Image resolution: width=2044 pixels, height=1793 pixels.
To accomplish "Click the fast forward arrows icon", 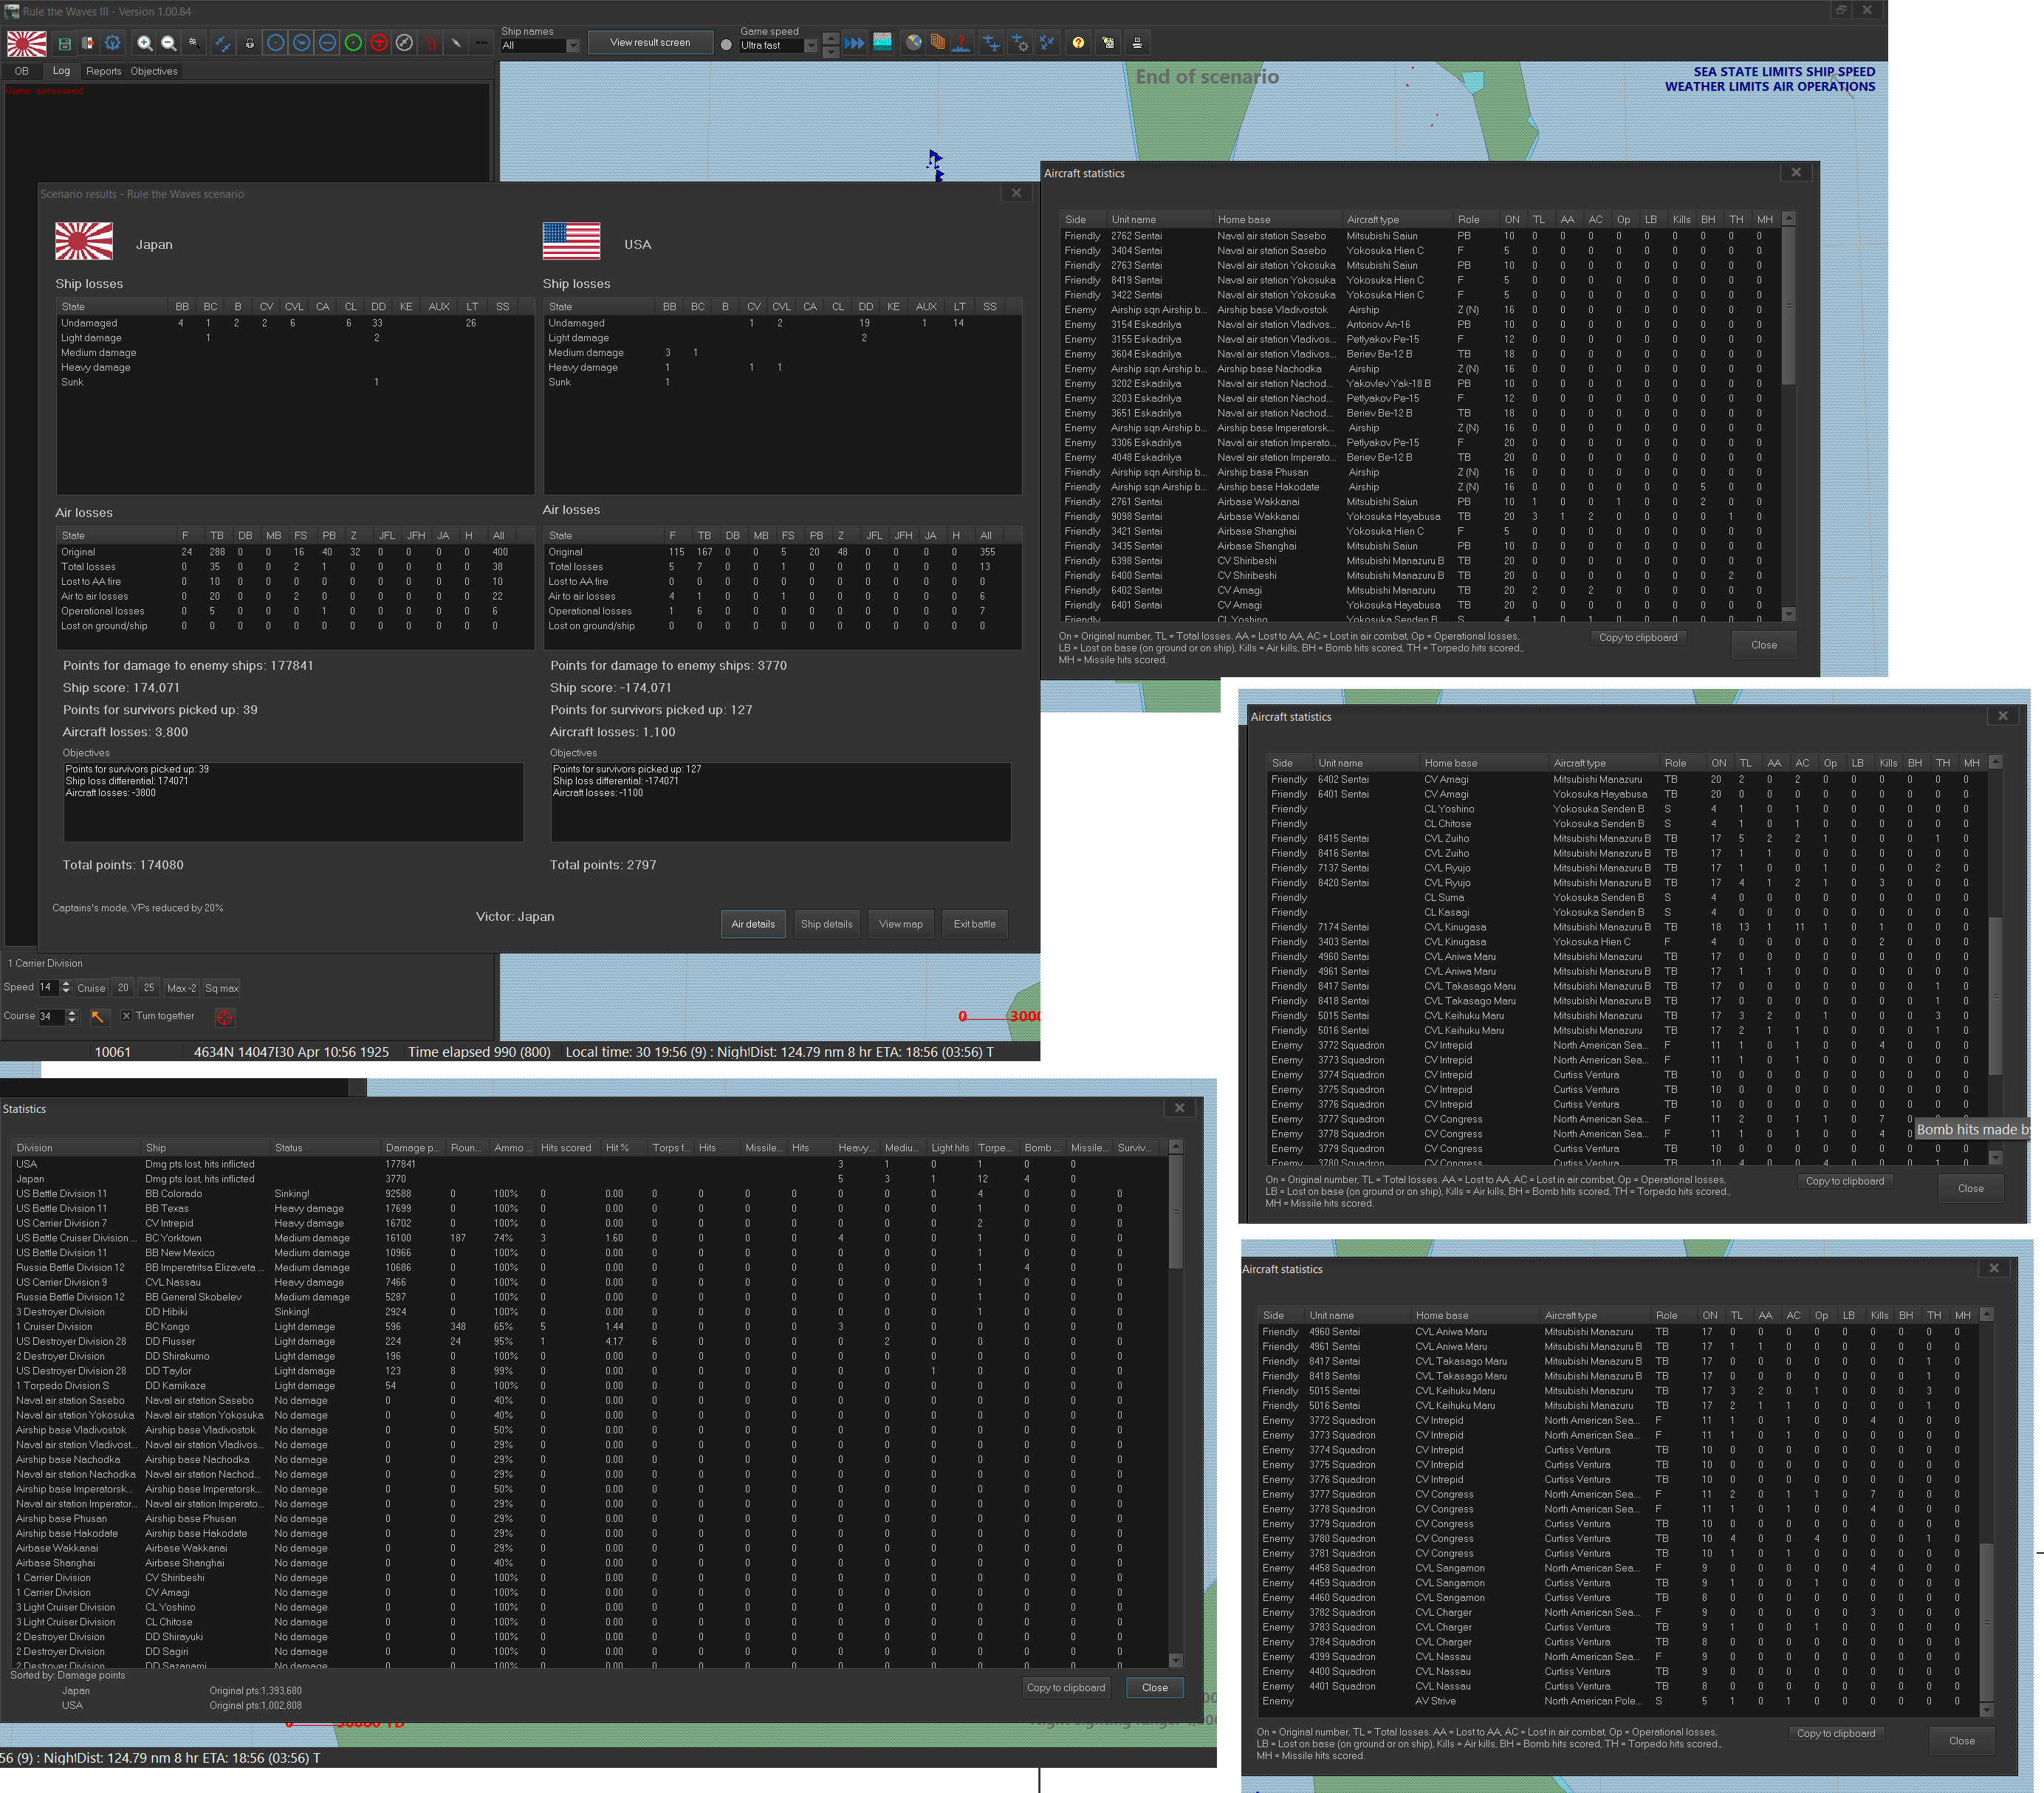I will click(854, 43).
